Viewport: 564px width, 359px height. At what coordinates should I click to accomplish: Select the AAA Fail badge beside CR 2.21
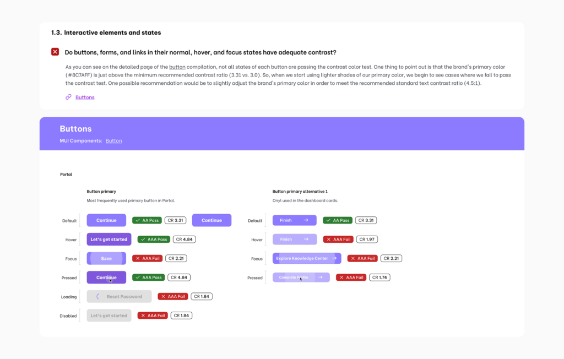[147, 258]
